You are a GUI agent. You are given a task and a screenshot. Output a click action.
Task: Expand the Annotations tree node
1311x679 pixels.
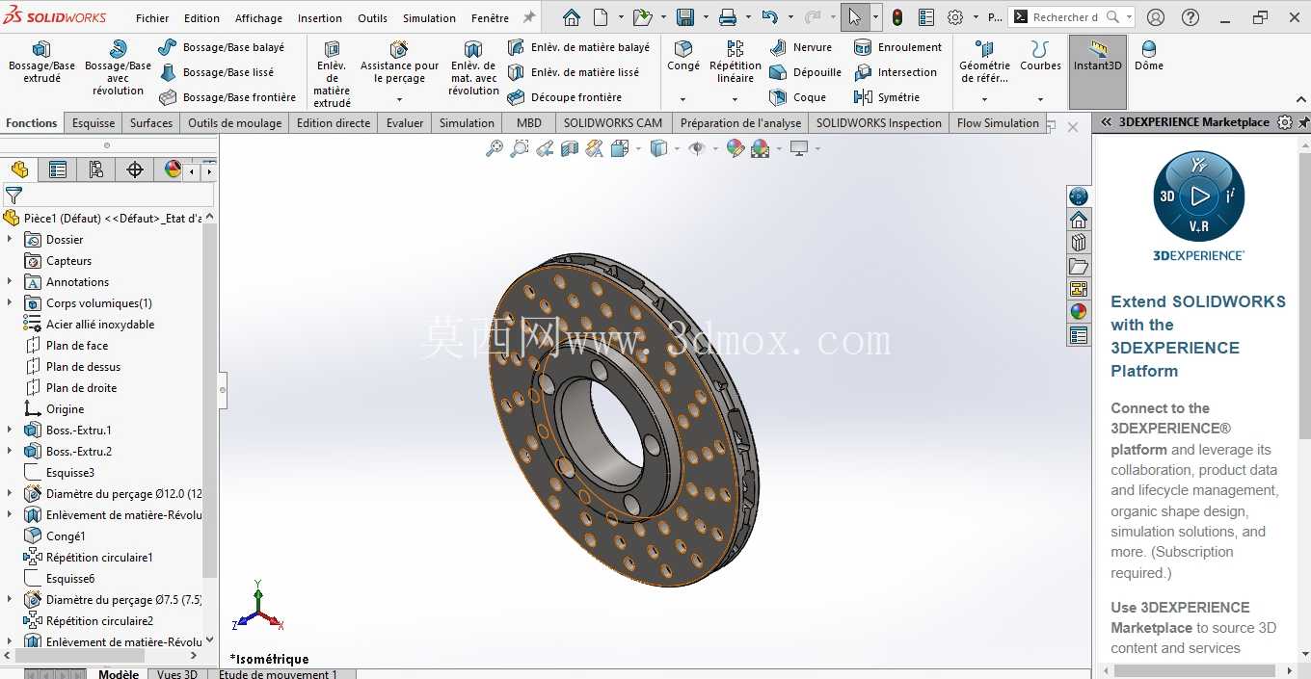[x=10, y=282]
